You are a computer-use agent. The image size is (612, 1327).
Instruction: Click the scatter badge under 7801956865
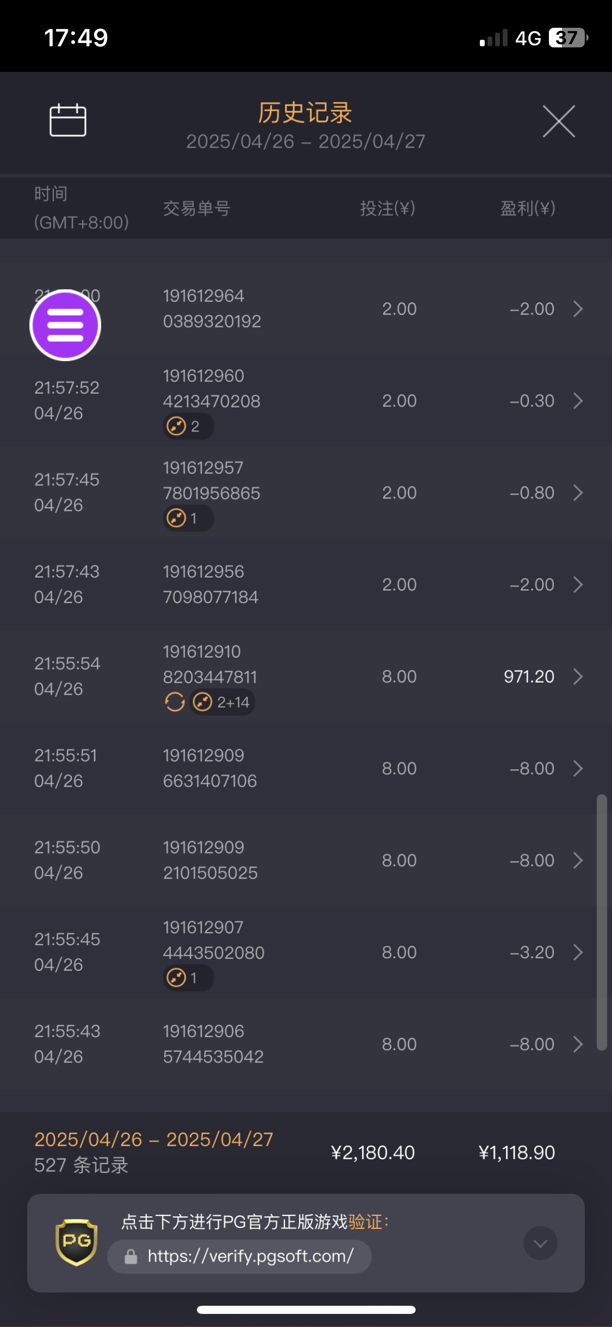[x=188, y=518]
